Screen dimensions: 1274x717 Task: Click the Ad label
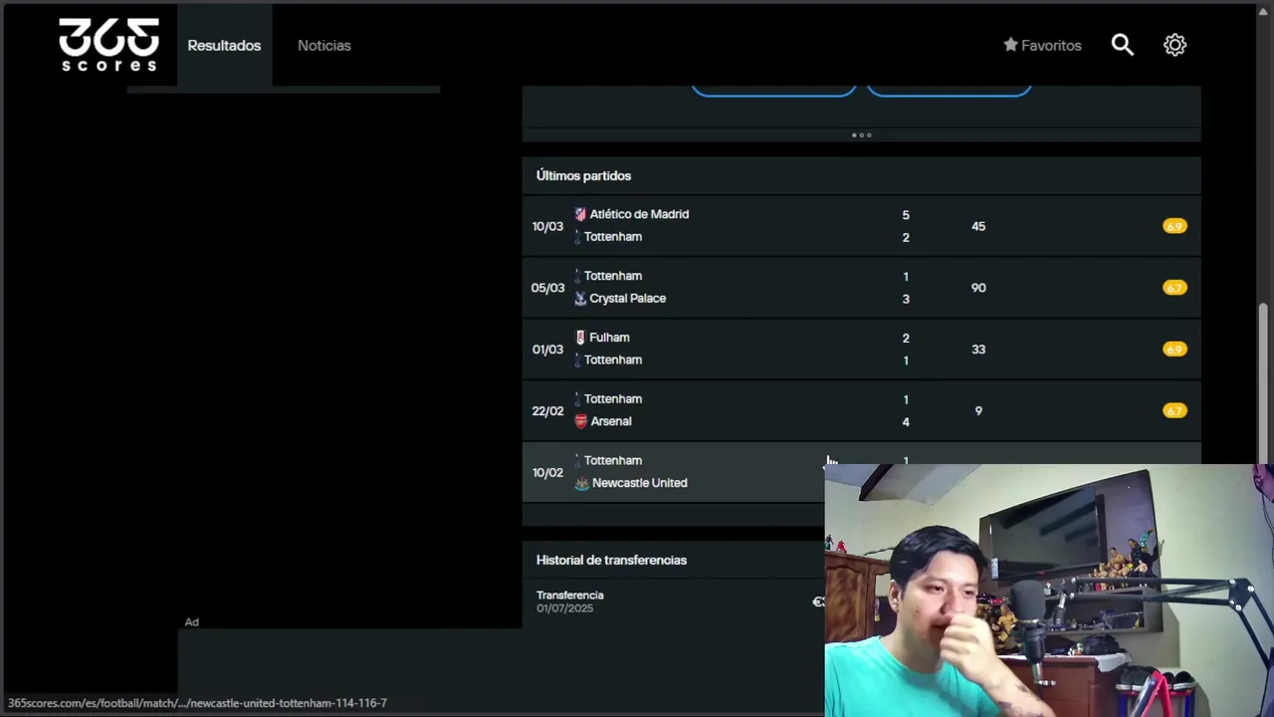coord(192,622)
